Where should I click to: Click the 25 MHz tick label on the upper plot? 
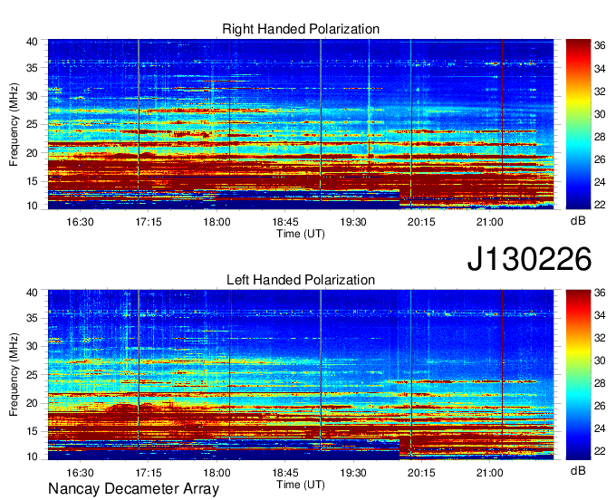(32, 125)
